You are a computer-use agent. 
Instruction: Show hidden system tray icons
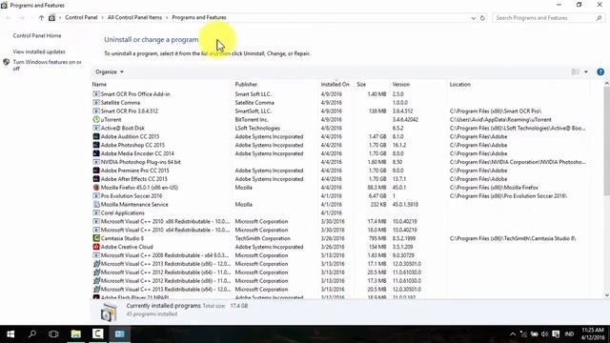click(x=513, y=334)
